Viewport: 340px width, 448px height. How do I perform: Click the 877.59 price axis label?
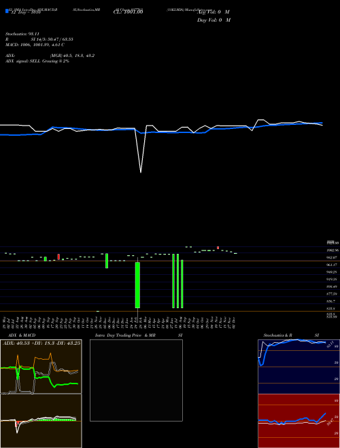332,294
